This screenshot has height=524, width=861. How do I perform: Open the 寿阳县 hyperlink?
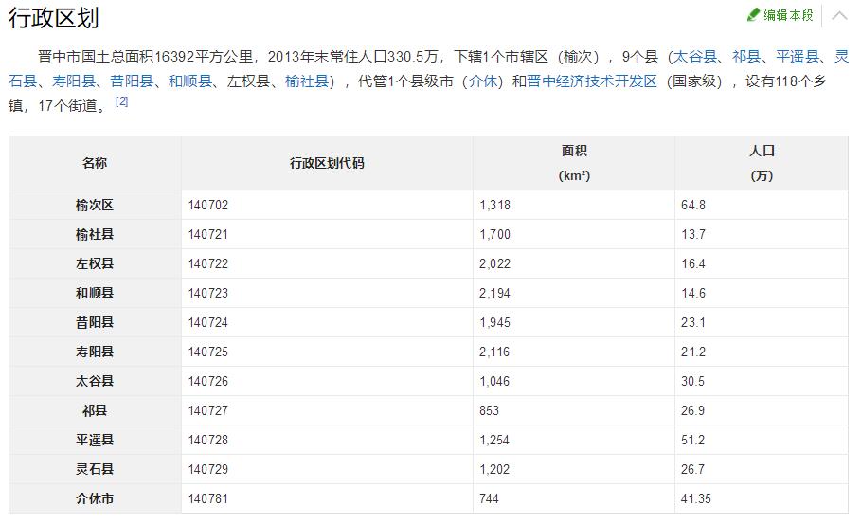(x=73, y=81)
